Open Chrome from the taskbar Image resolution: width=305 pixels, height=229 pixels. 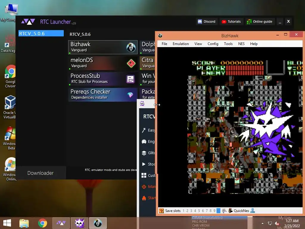coord(42,223)
